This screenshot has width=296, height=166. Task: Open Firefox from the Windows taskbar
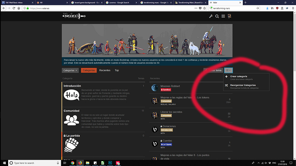tap(80, 163)
